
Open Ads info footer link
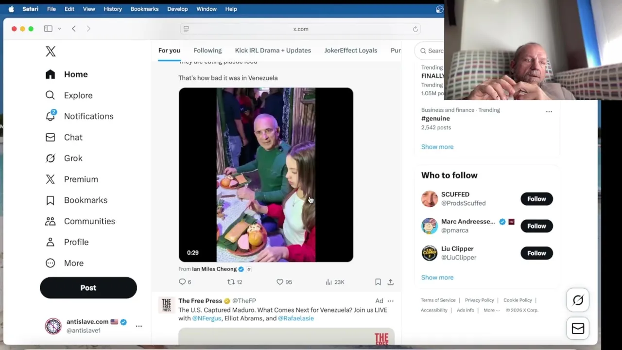pos(466,310)
